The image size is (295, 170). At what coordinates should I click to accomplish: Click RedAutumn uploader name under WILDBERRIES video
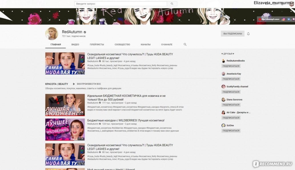pos(93,124)
